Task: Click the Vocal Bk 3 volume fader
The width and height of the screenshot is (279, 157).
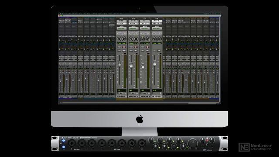Action: [x=143, y=67]
